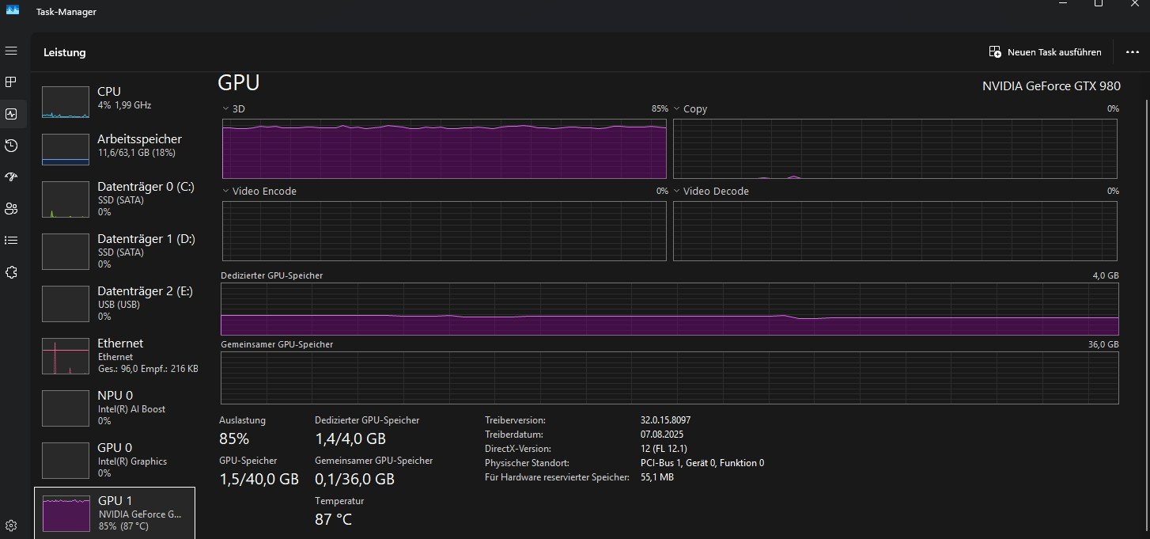Image resolution: width=1150 pixels, height=539 pixels.
Task: Click the 3D utilization graph
Action: [444, 149]
